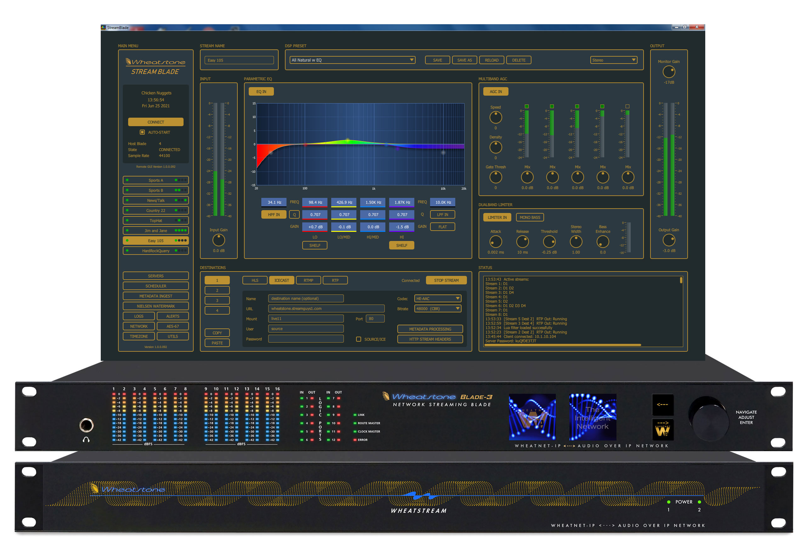The height and width of the screenshot is (554, 806).
Task: Click the limiter Release knob
Action: (x=522, y=242)
